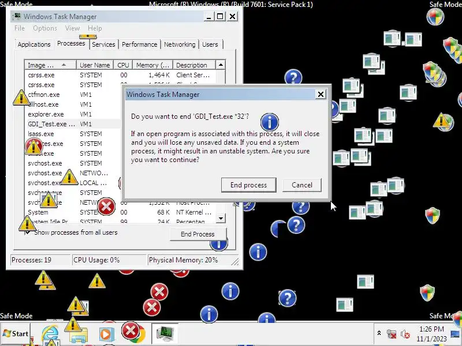Click the Task Manager taskbar button
The image size is (462, 346).
165,334
